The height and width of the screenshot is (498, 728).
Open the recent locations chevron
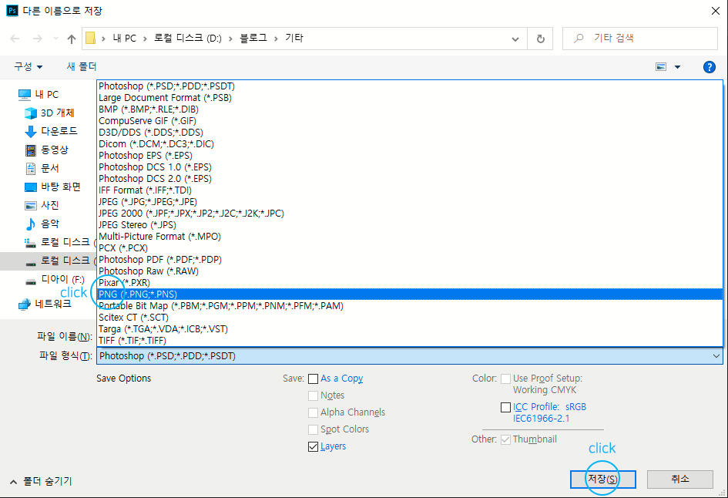coord(55,39)
